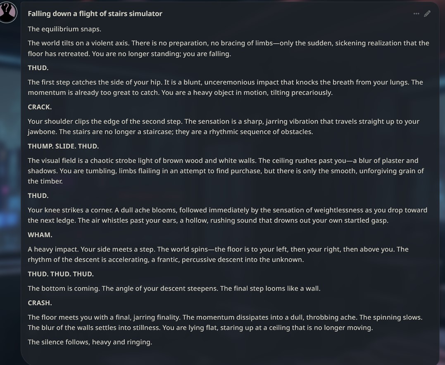This screenshot has height=365, width=445.
Task: Click 'The silence follows, heavy and ringing.'
Action: click(90, 342)
